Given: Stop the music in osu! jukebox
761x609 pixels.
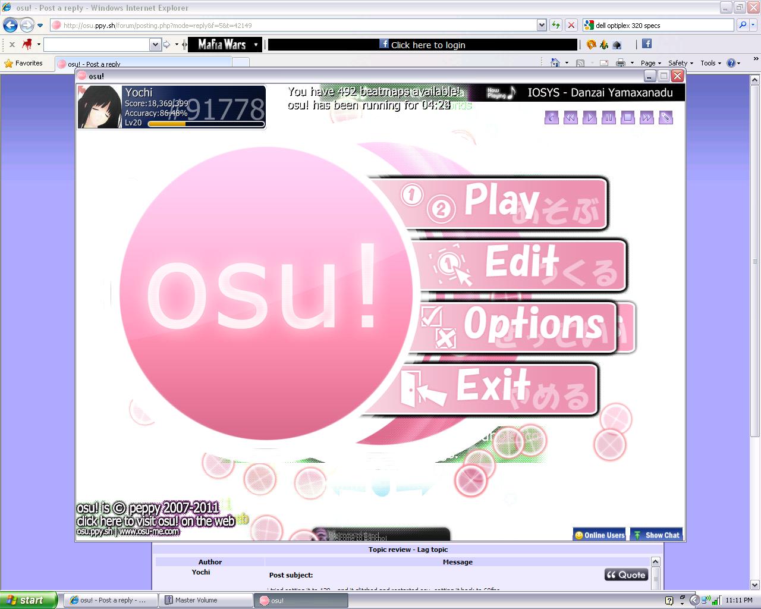Looking at the screenshot, I should [627, 118].
